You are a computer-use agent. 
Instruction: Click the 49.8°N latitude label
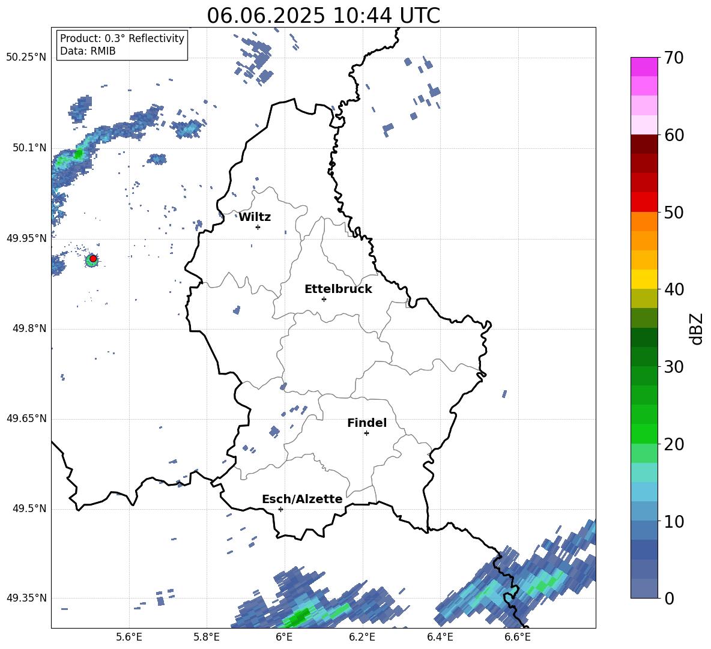(x=29, y=328)
